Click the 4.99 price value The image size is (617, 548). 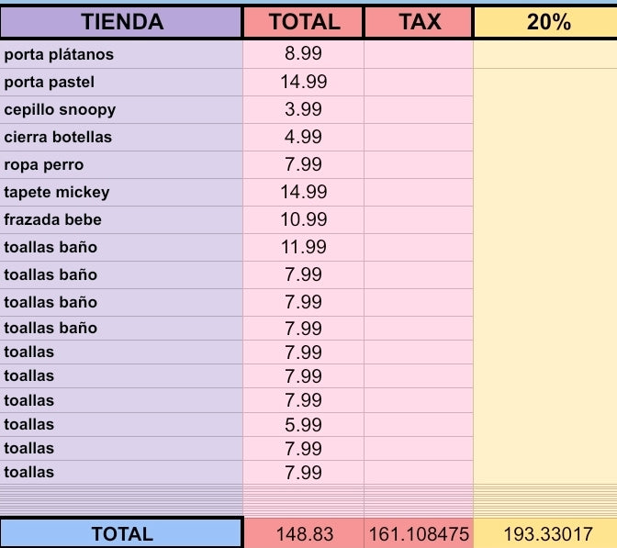click(x=303, y=138)
